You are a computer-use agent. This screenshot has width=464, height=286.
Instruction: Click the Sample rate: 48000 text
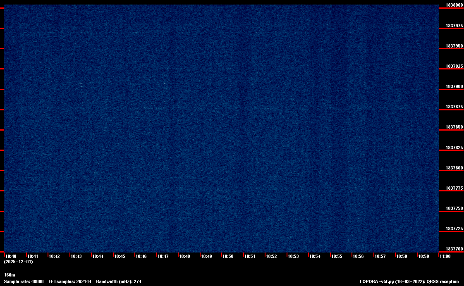point(24,281)
